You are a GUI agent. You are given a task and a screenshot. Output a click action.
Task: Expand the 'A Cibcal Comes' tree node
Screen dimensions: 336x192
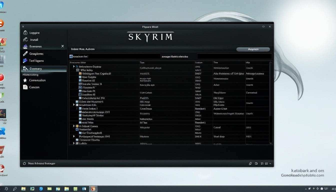tap(73, 126)
